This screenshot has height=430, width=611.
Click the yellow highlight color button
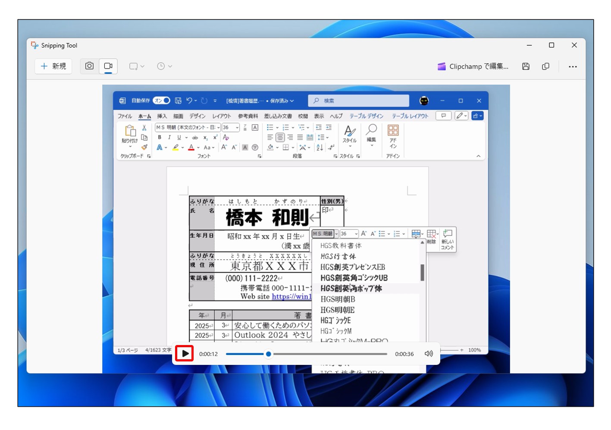coord(175,148)
